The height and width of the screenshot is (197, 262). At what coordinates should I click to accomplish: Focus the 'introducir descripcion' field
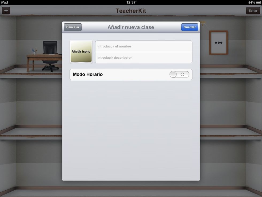[x=144, y=58]
